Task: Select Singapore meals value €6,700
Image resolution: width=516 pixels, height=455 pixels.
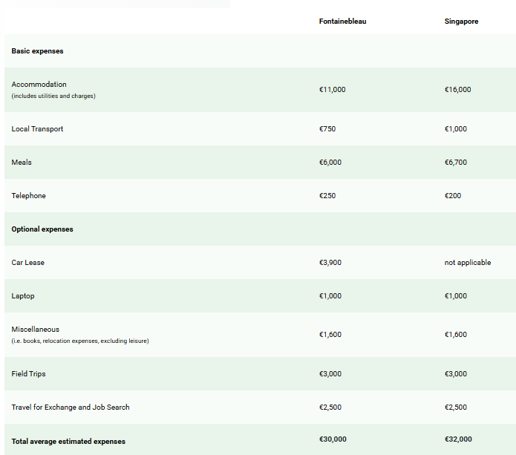Action: point(456,163)
